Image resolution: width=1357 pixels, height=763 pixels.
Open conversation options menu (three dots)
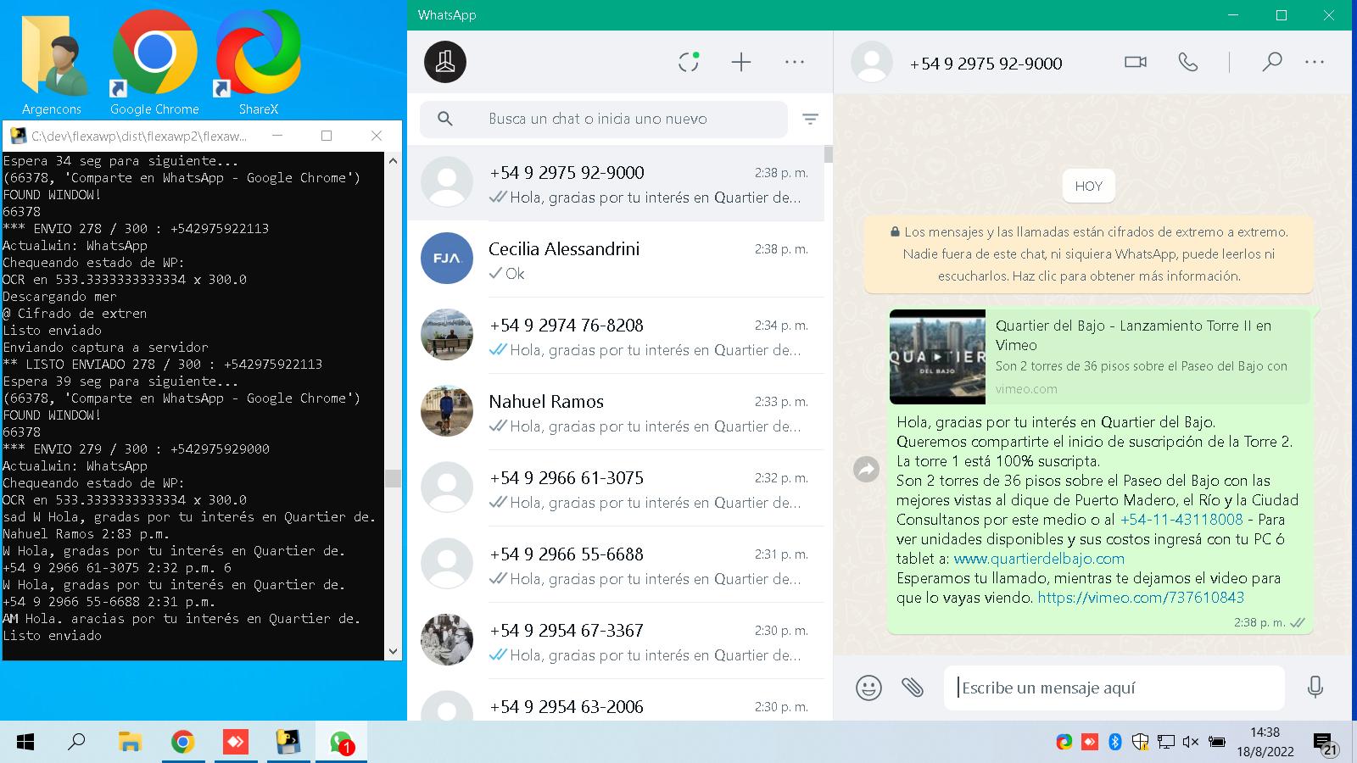[x=1315, y=62]
